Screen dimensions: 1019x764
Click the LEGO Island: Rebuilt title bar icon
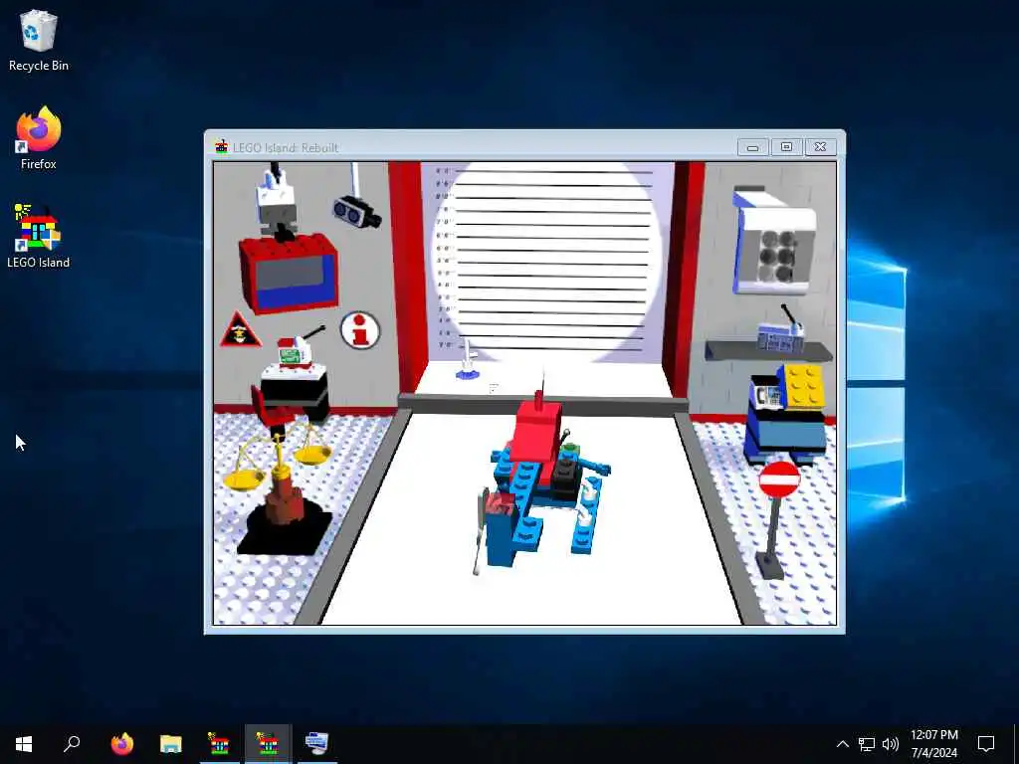tap(222, 147)
